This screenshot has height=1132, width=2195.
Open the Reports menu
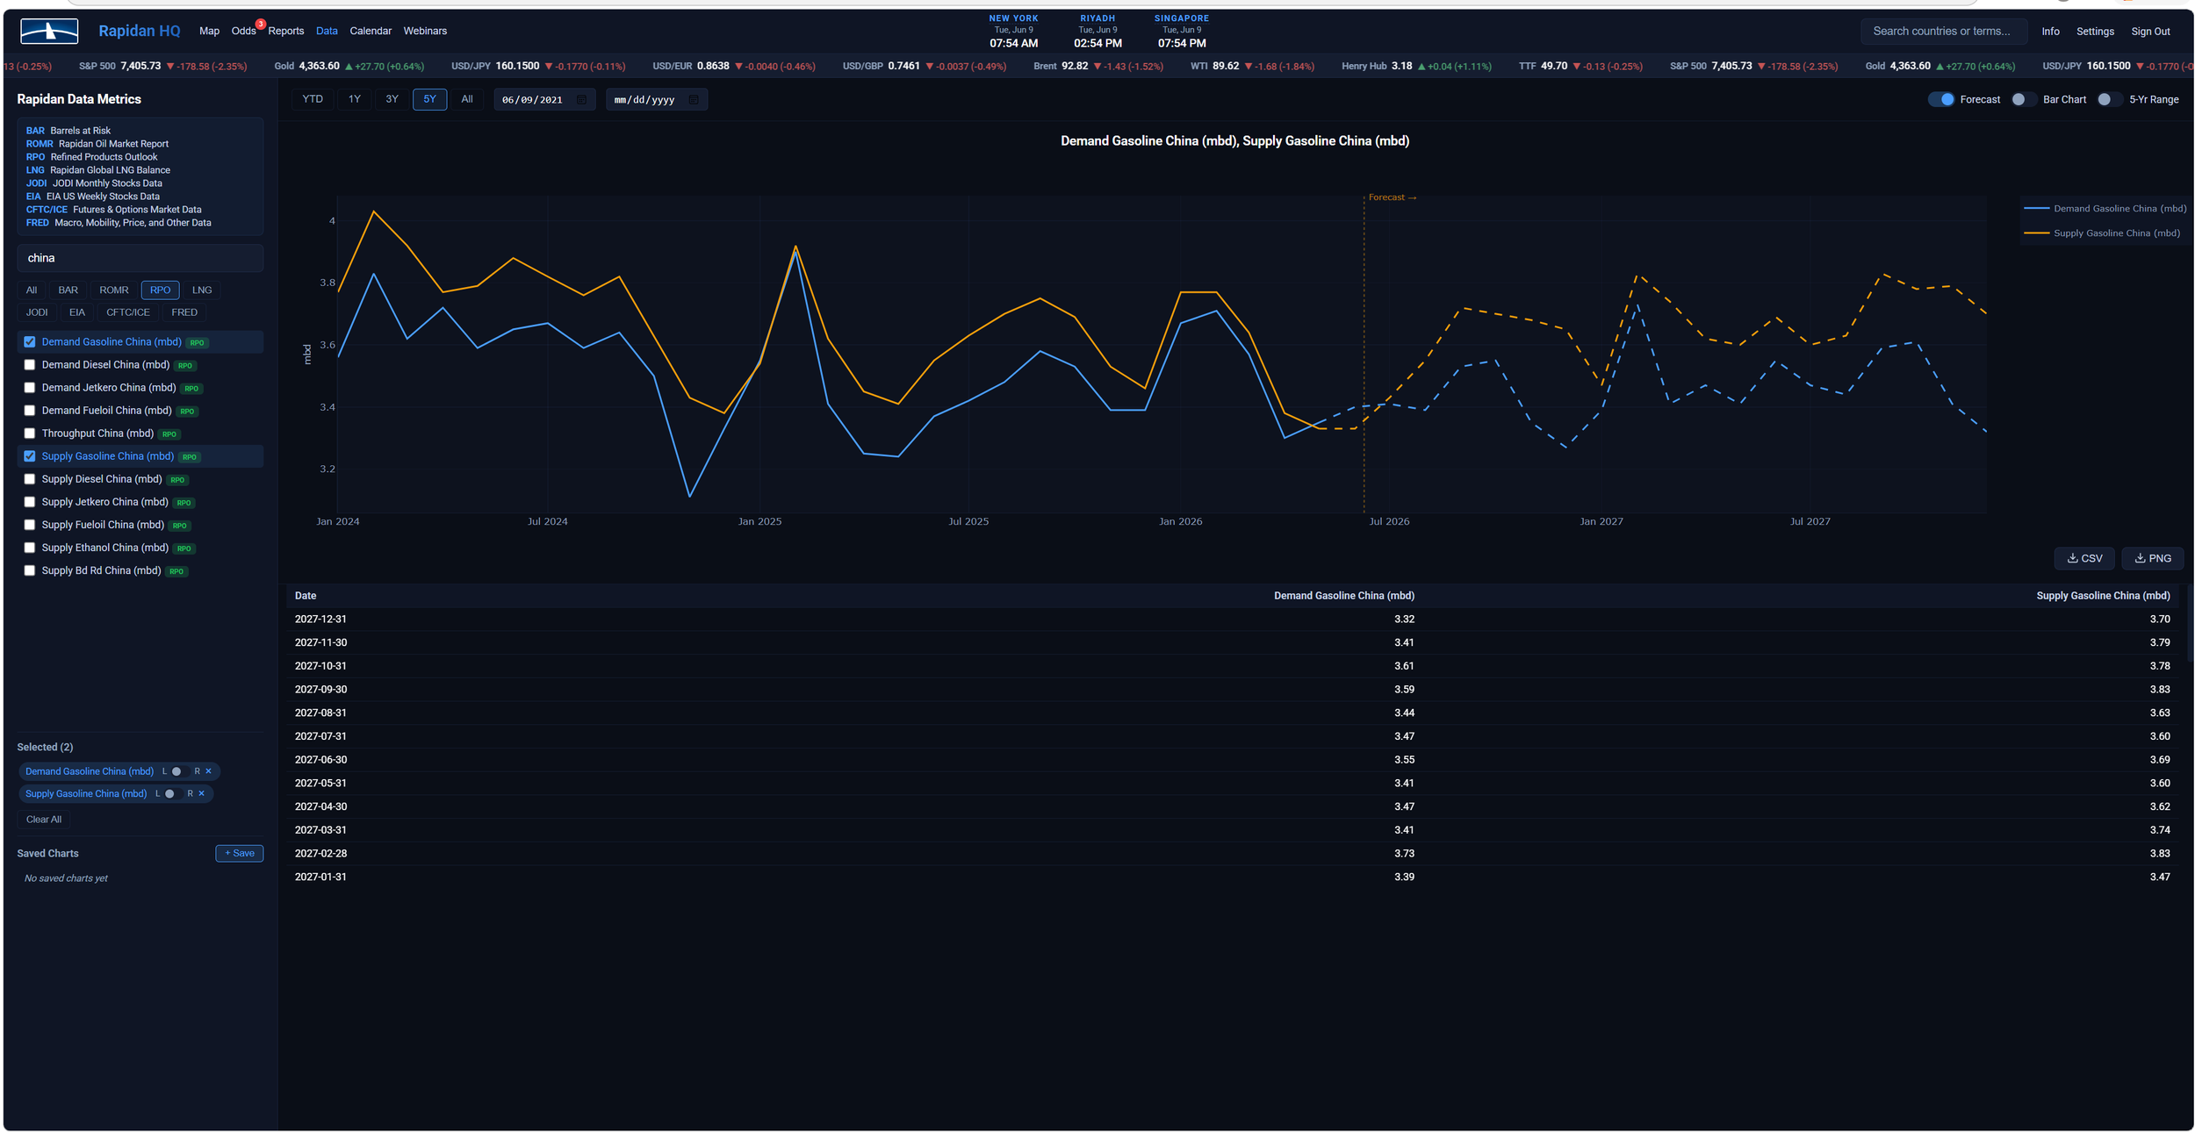pyautogui.click(x=286, y=31)
